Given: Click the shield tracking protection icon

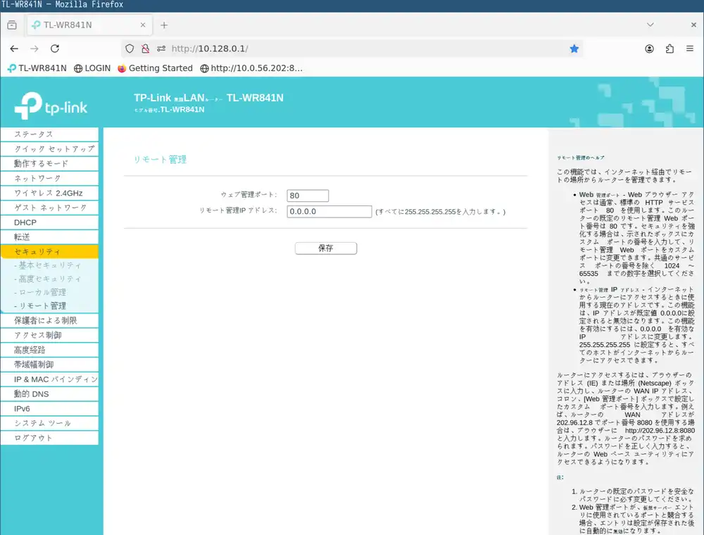Looking at the screenshot, I should click(x=130, y=49).
